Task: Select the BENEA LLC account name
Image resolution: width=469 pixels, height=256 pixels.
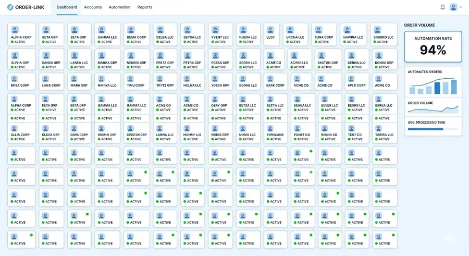Action: (302, 105)
